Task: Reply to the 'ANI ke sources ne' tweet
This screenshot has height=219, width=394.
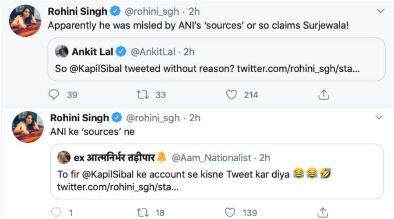Action: coord(55,213)
